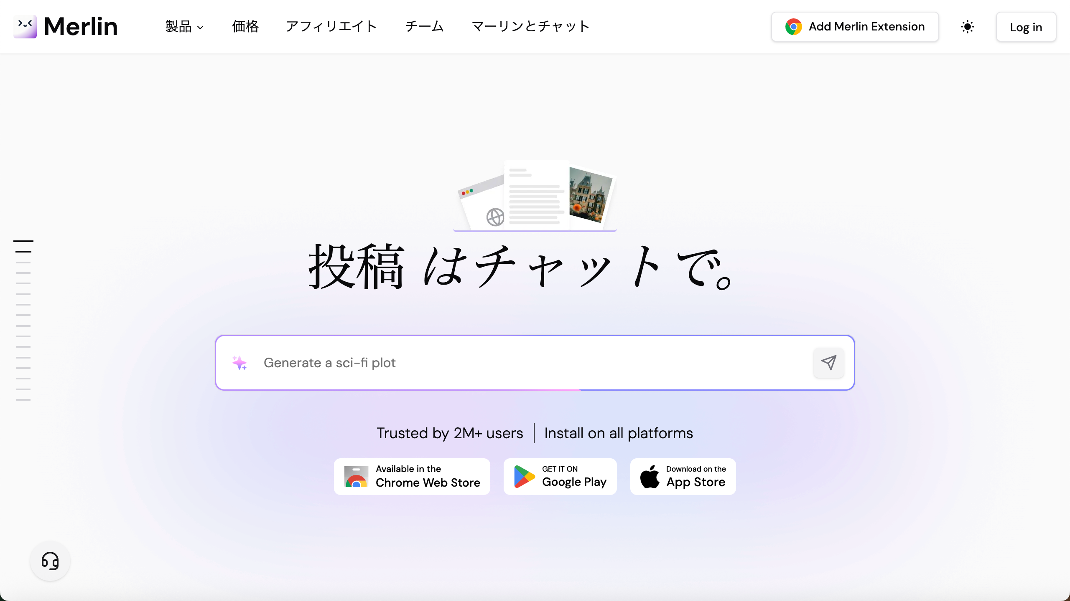This screenshot has width=1070, height=601.
Task: Open the チーム nav link
Action: pyautogui.click(x=424, y=27)
